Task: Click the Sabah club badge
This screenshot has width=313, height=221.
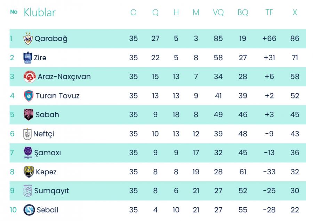Action: 29,115
